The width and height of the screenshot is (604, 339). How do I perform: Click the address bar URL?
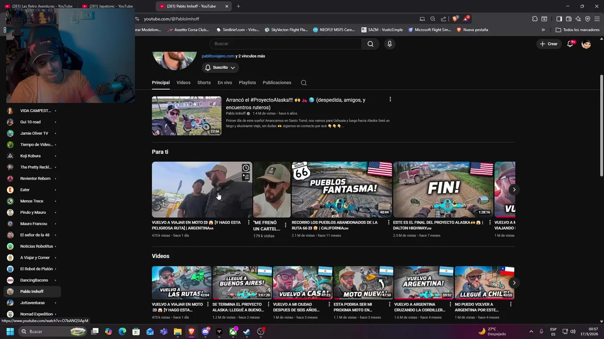(171, 19)
